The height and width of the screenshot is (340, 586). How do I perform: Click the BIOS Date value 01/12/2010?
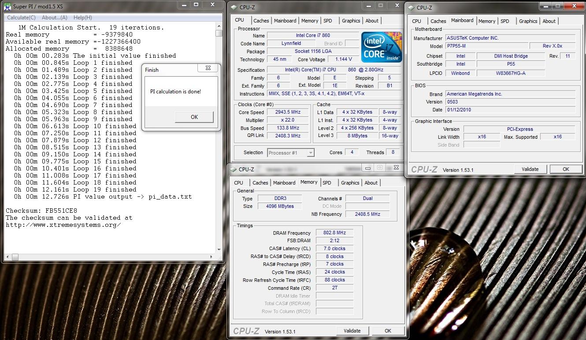coord(510,110)
